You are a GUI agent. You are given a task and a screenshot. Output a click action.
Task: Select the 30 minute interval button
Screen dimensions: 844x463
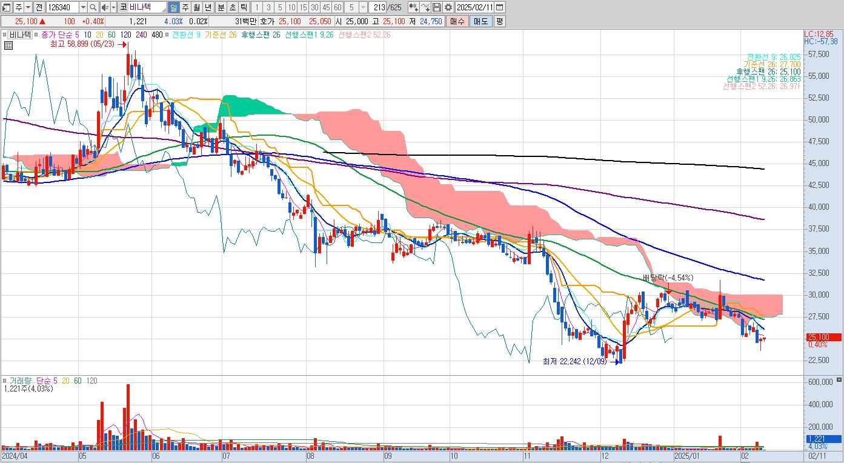pos(314,7)
